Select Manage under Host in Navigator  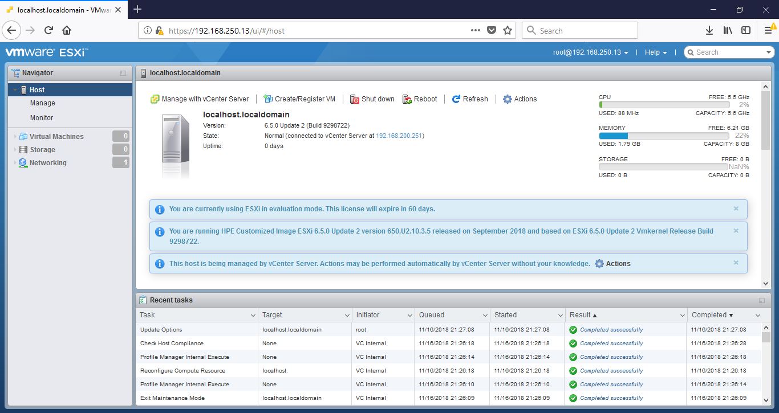pyautogui.click(x=43, y=103)
